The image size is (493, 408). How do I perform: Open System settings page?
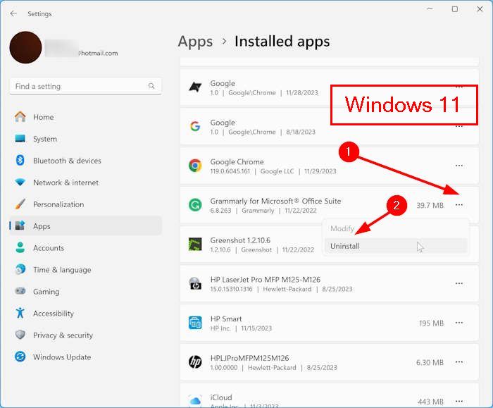[x=85, y=139]
